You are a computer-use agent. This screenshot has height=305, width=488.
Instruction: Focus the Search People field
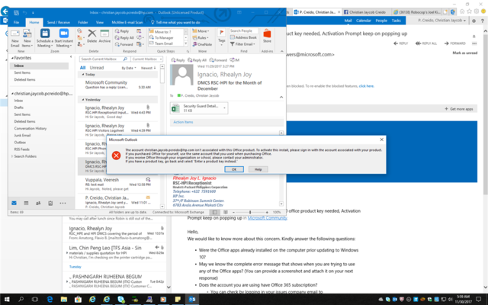click(x=244, y=30)
